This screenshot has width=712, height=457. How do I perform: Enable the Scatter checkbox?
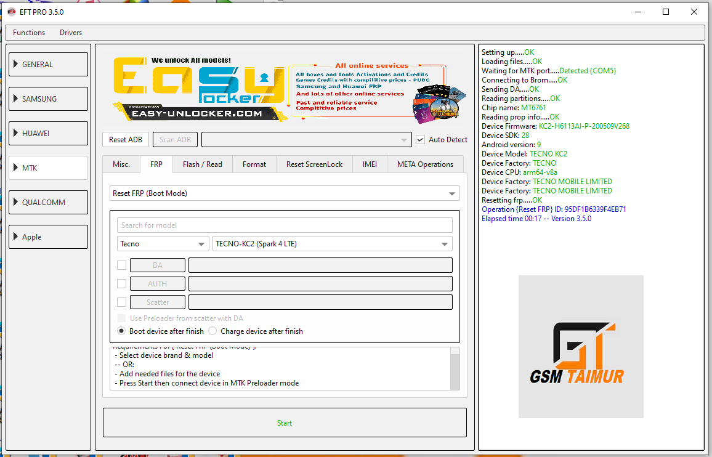pos(122,302)
